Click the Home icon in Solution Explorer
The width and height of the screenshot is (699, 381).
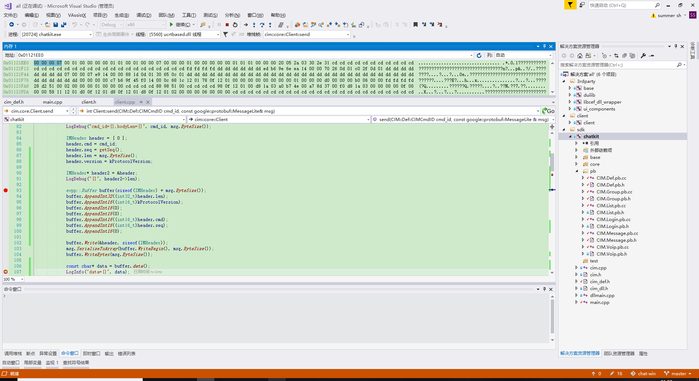[x=580, y=56]
